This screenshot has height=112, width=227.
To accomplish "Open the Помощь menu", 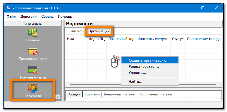I will (65, 17).
